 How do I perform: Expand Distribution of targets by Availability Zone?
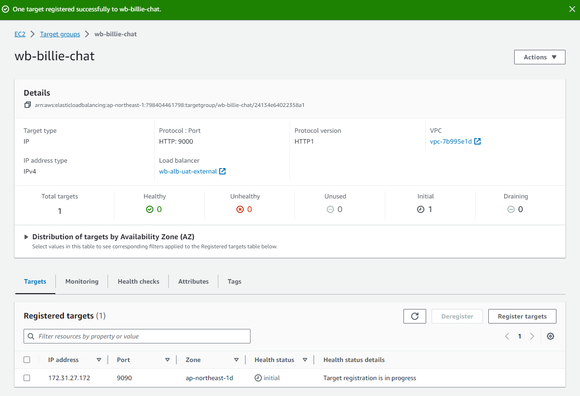tap(27, 237)
